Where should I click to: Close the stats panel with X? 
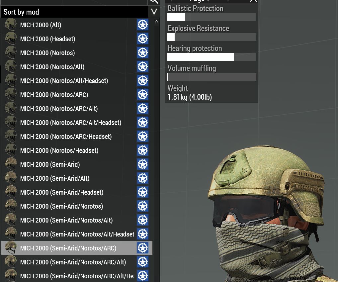point(253,1)
